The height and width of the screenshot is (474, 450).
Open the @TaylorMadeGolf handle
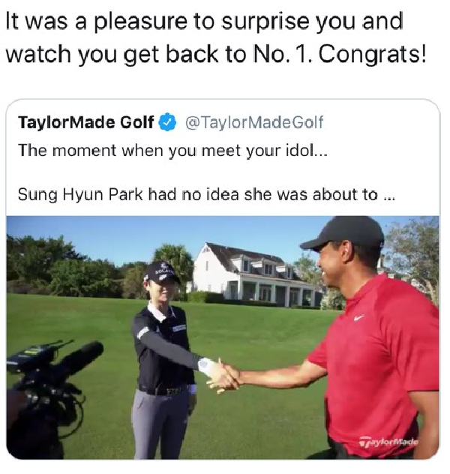254,122
